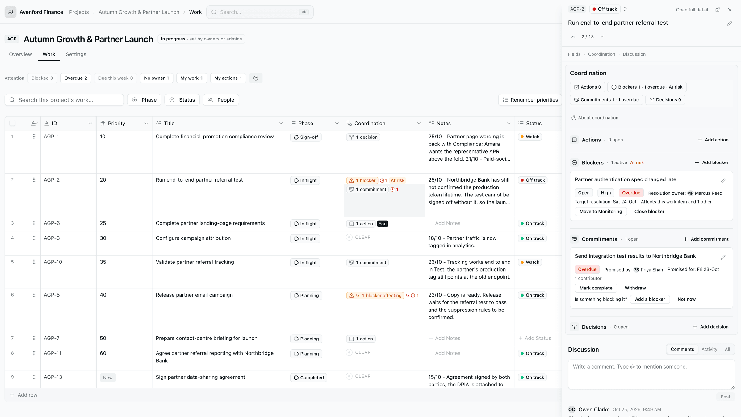Open the Phase filter dropdown
This screenshot has height=417, width=741.
point(144,100)
